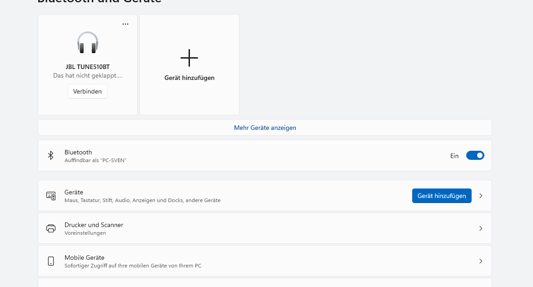Click the plus icon to add a device
This screenshot has width=533, height=287.
[189, 58]
